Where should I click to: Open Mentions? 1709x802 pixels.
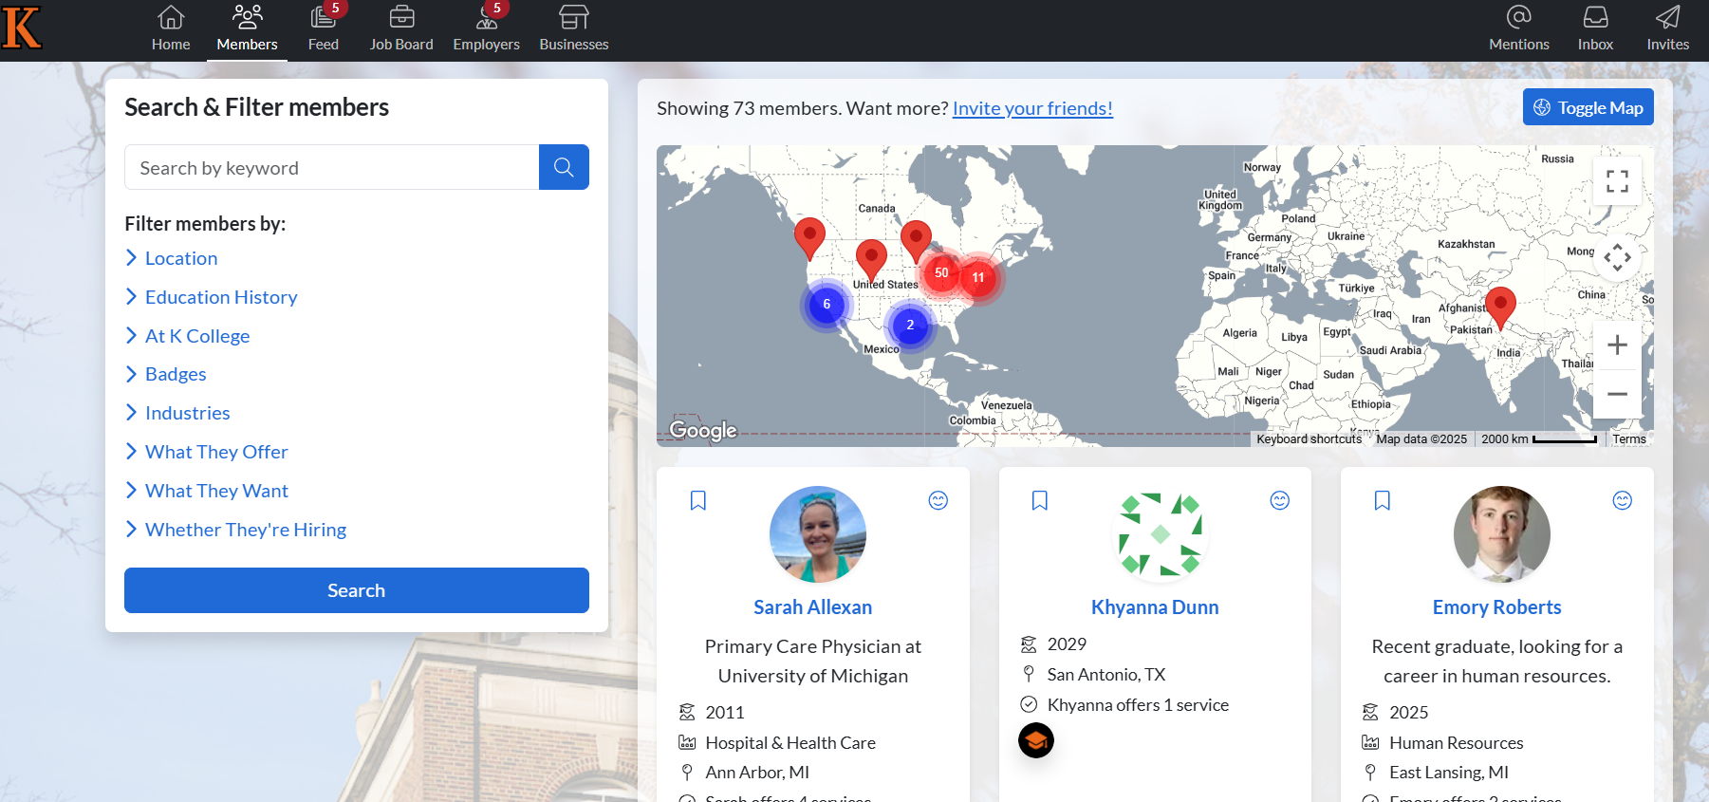(x=1519, y=29)
